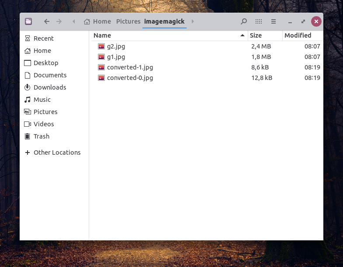
Task: Click the plus icon by Other Locations
Action: tap(28, 153)
